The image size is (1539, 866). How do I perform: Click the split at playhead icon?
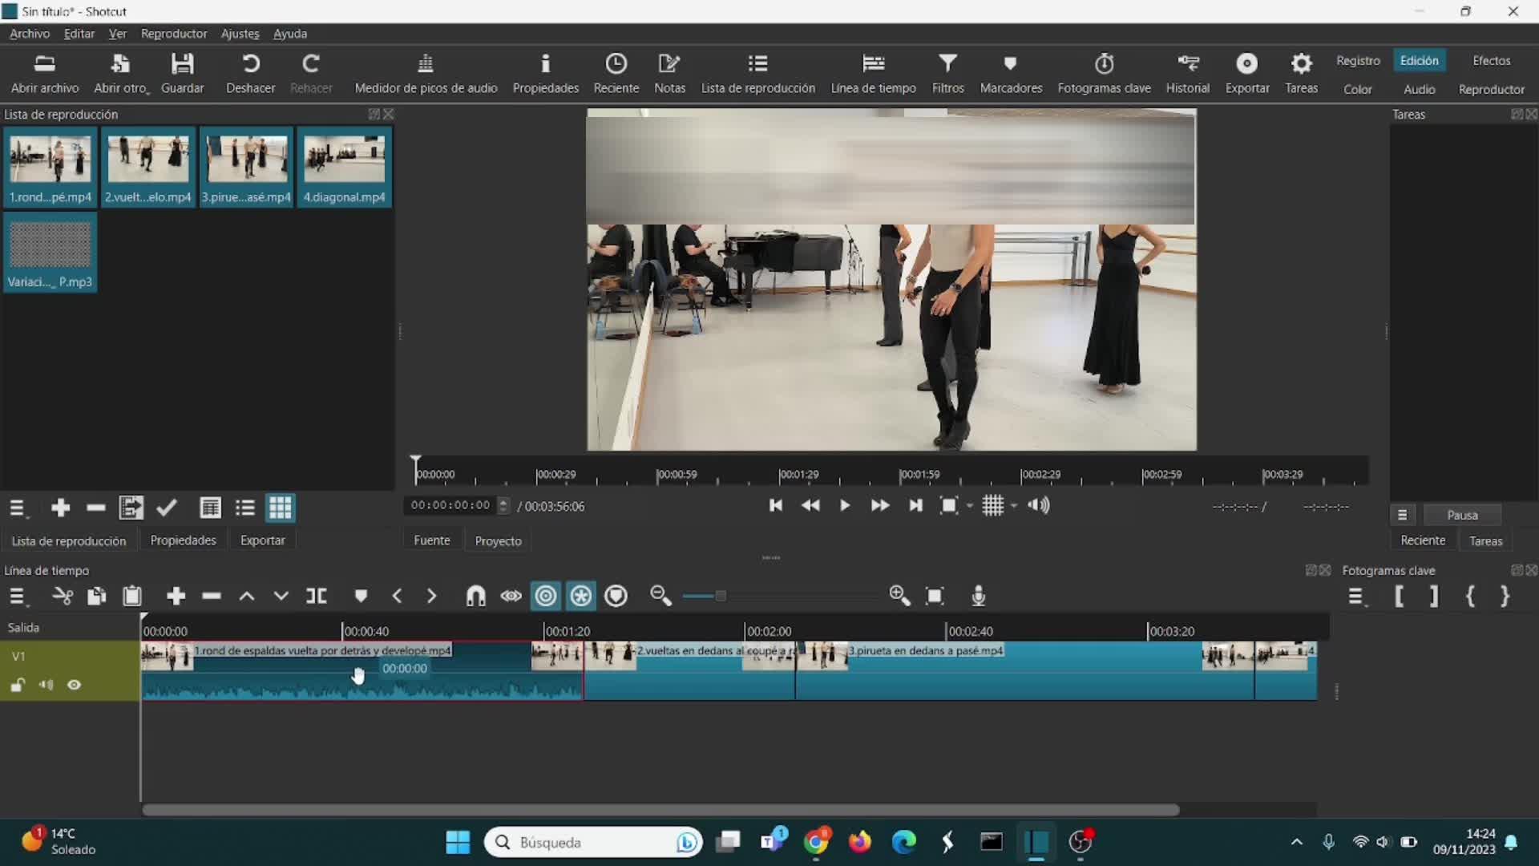[x=317, y=596]
